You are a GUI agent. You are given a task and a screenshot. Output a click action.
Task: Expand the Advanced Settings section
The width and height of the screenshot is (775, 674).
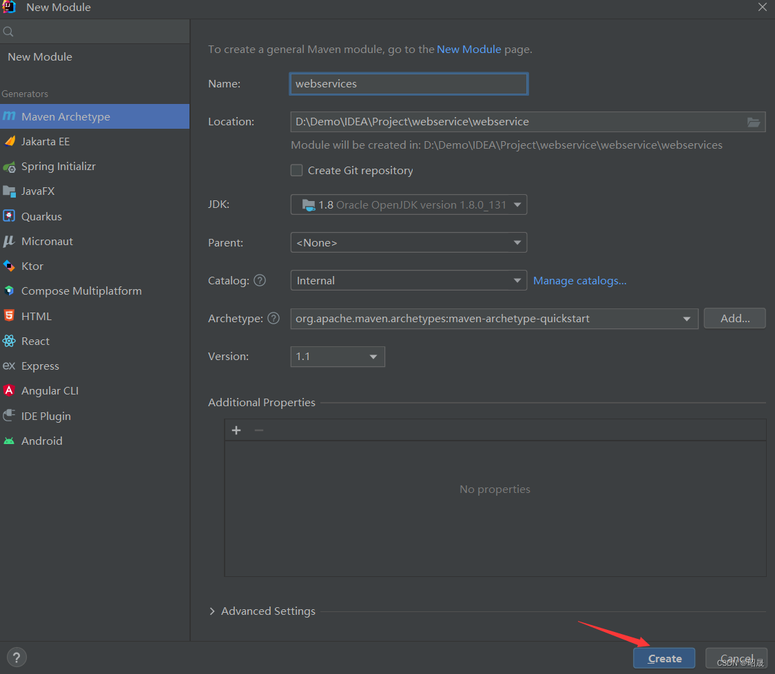[268, 611]
